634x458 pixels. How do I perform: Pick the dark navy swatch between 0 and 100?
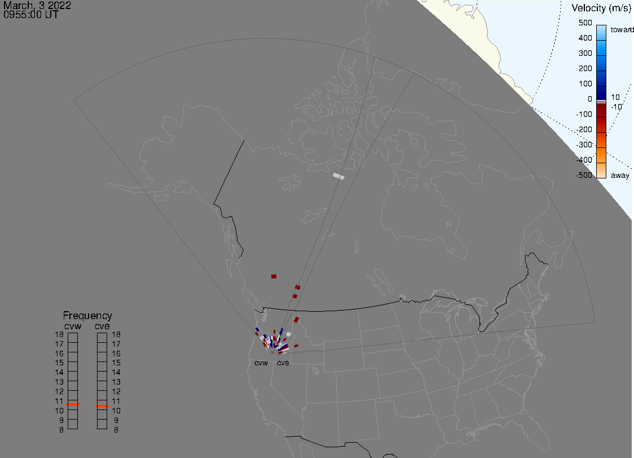[x=601, y=93]
